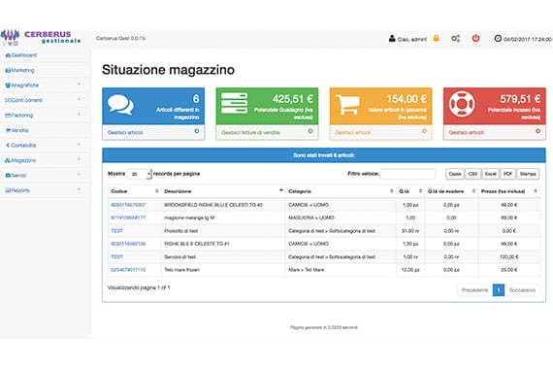This screenshot has width=553, height=369.
Task: Sort table by Codice column
Action: coord(135,191)
